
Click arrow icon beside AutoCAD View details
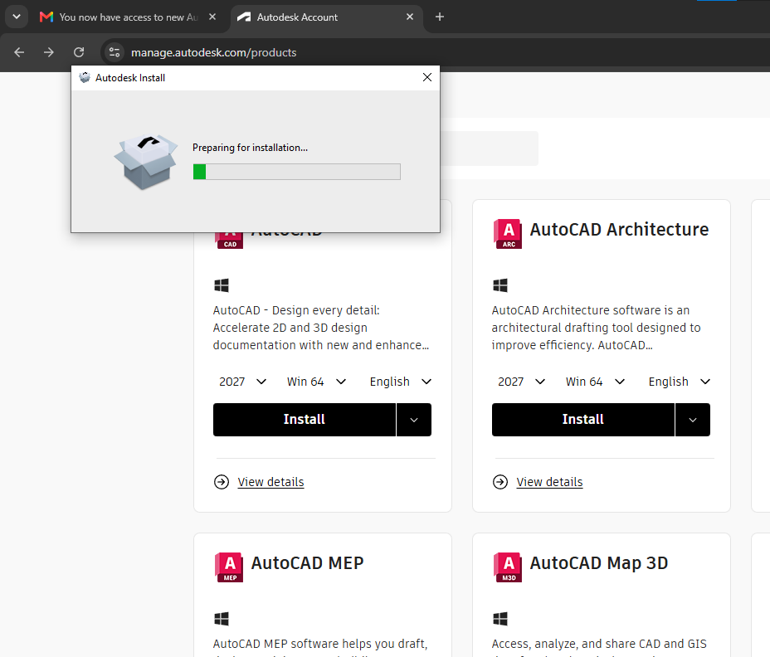(222, 482)
